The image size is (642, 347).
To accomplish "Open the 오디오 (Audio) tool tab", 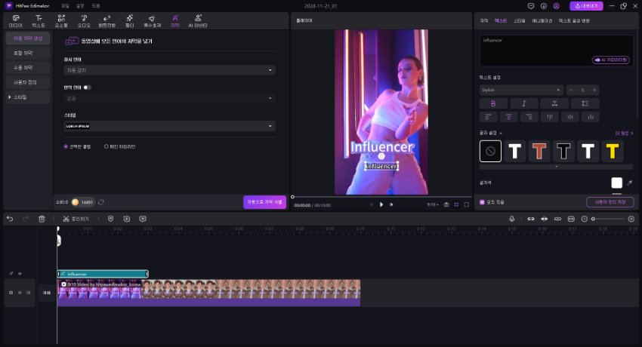I will (83, 20).
